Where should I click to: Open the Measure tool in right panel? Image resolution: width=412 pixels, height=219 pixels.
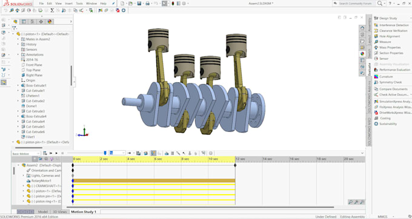pyautogui.click(x=382, y=42)
